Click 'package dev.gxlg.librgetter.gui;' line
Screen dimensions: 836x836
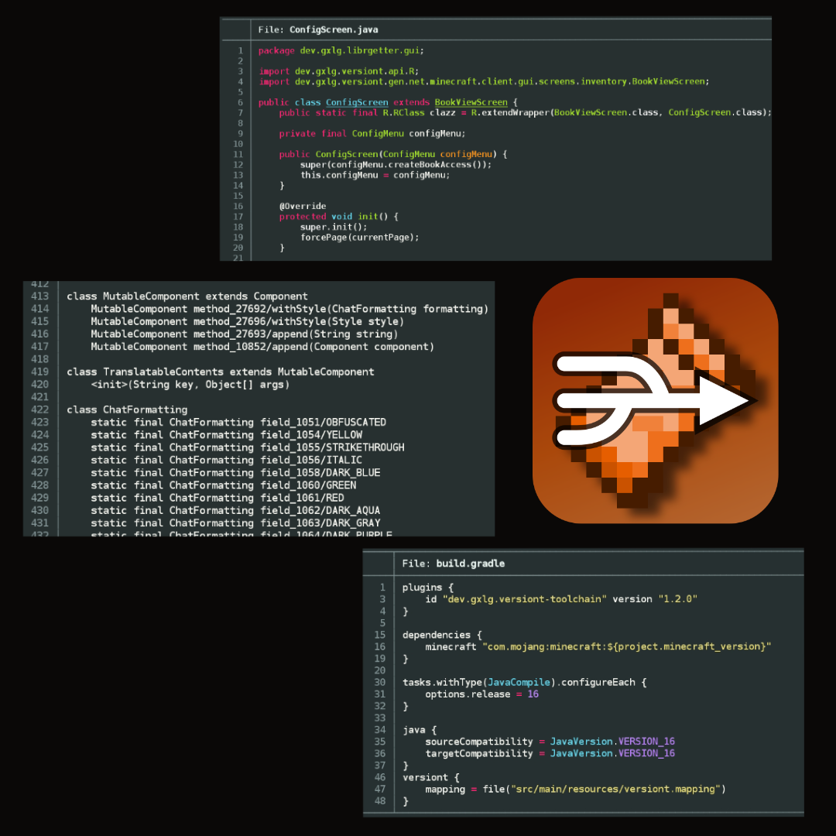(341, 50)
